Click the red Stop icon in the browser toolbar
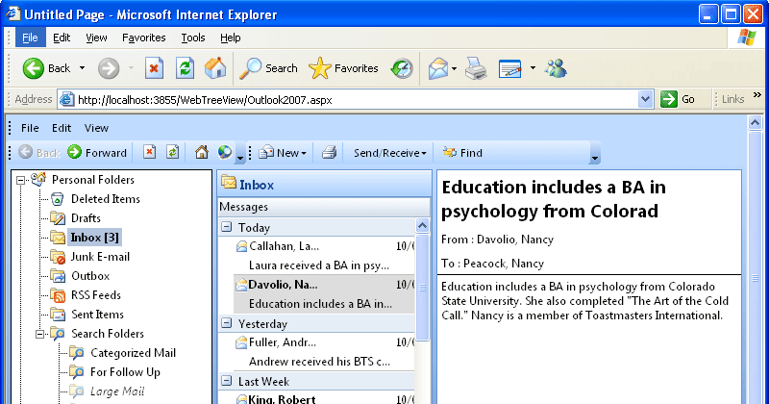Screen dimensions: 769x404 (154, 68)
